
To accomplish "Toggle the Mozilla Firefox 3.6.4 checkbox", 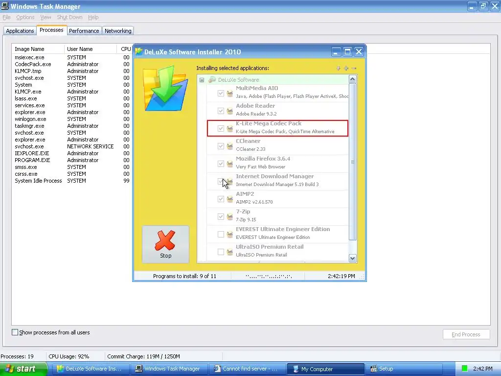I will tap(221, 164).
